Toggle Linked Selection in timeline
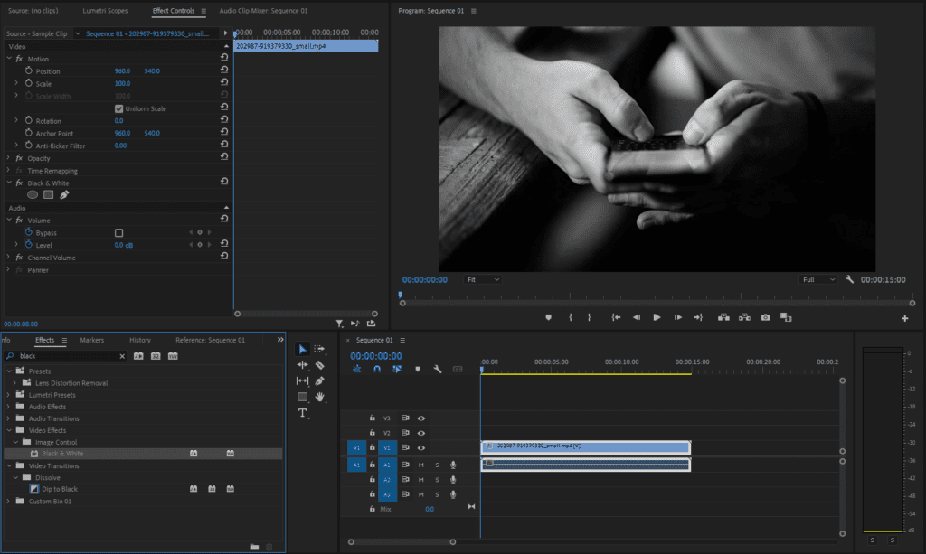 [x=397, y=370]
